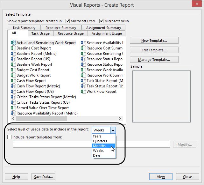The image size is (204, 185).
Task: Click the Excel icon beside Earned Value Over Time Report
Action: pyautogui.click(x=13, y=108)
